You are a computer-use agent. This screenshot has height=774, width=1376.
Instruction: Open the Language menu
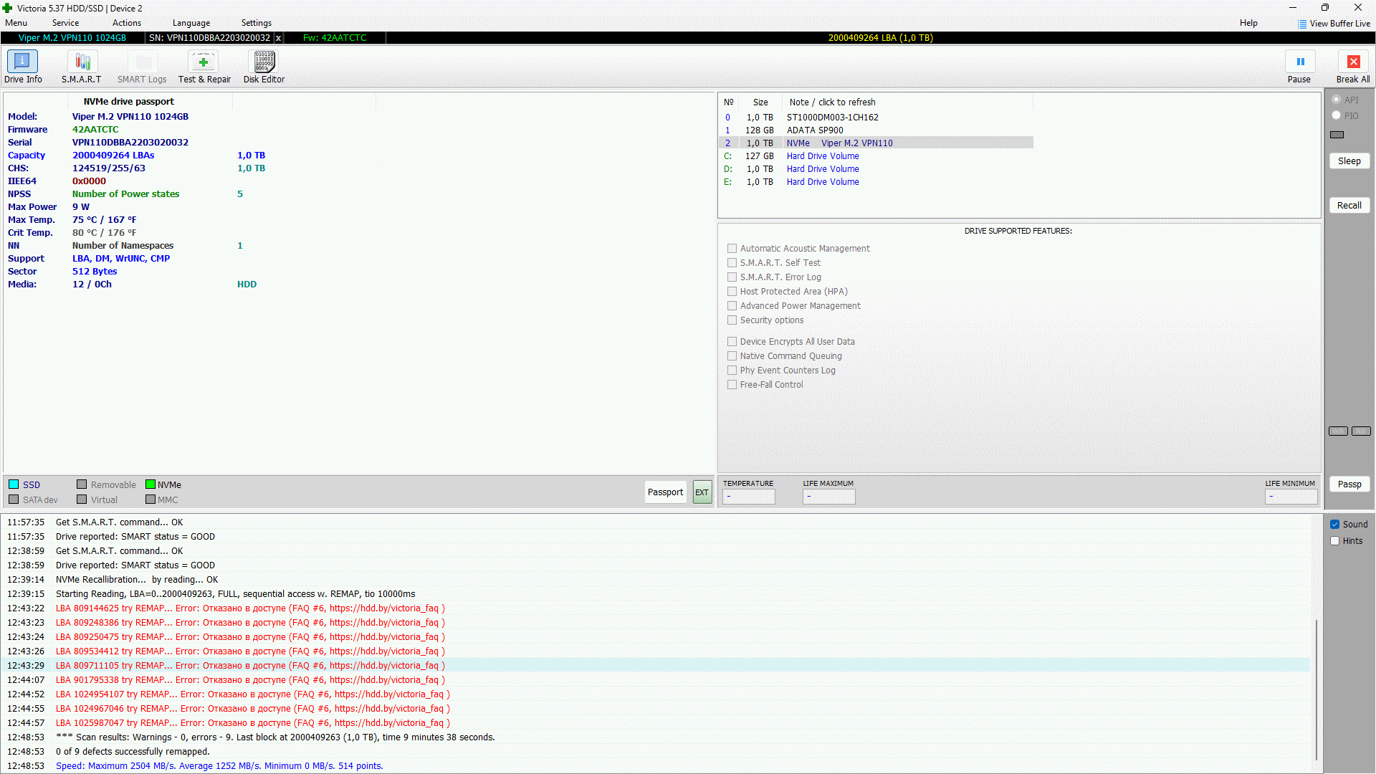[x=191, y=23]
